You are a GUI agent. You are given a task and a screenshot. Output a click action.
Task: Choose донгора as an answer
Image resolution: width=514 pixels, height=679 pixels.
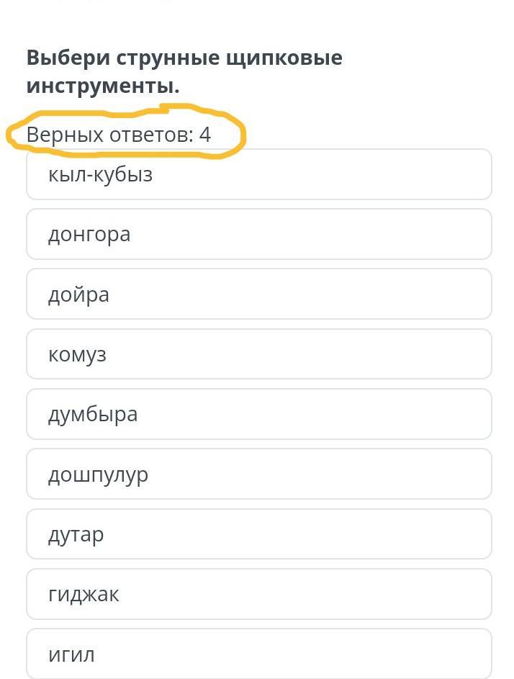(258, 235)
